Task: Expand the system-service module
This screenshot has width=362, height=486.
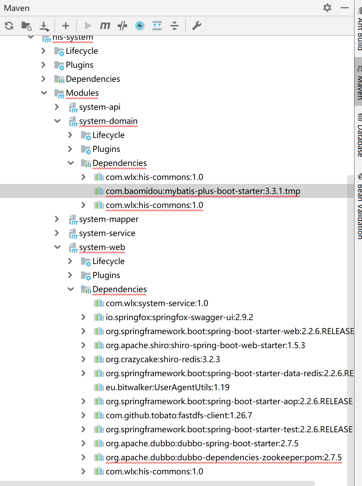Action: pos(57,233)
